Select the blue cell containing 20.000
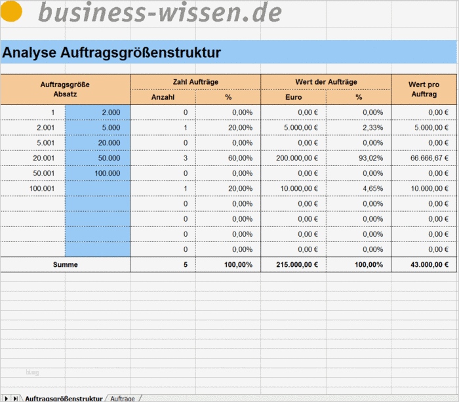Image resolution: width=459 pixels, height=402 pixels. point(98,143)
